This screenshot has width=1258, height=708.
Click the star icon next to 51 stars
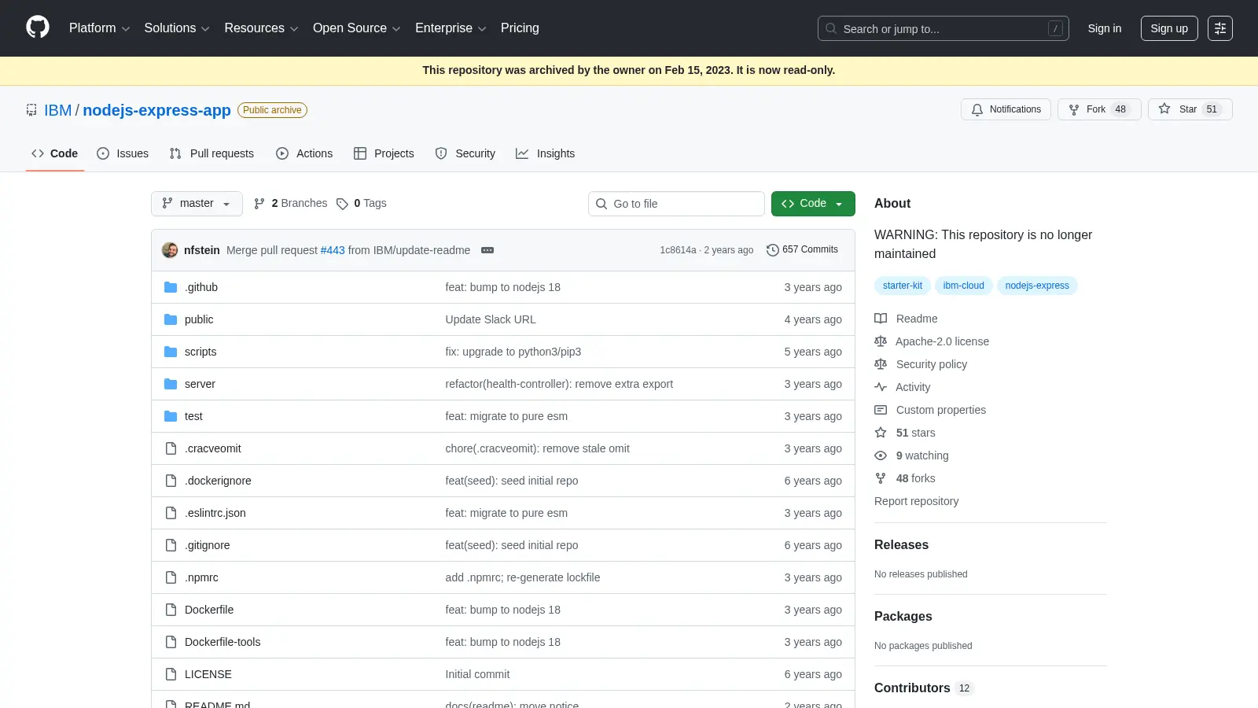click(x=881, y=433)
